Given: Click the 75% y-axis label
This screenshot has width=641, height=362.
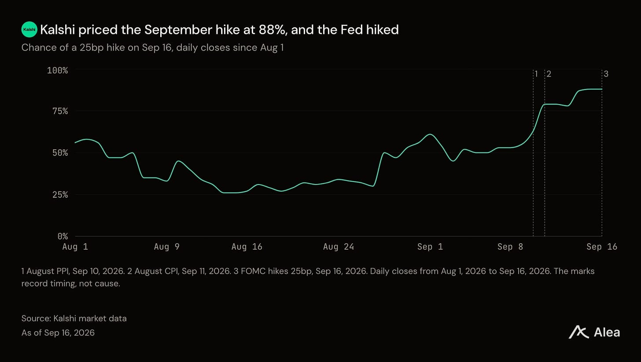Looking at the screenshot, I should (x=60, y=111).
